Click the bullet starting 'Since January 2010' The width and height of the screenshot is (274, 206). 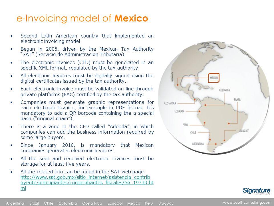pyautogui.click(x=87, y=148)
